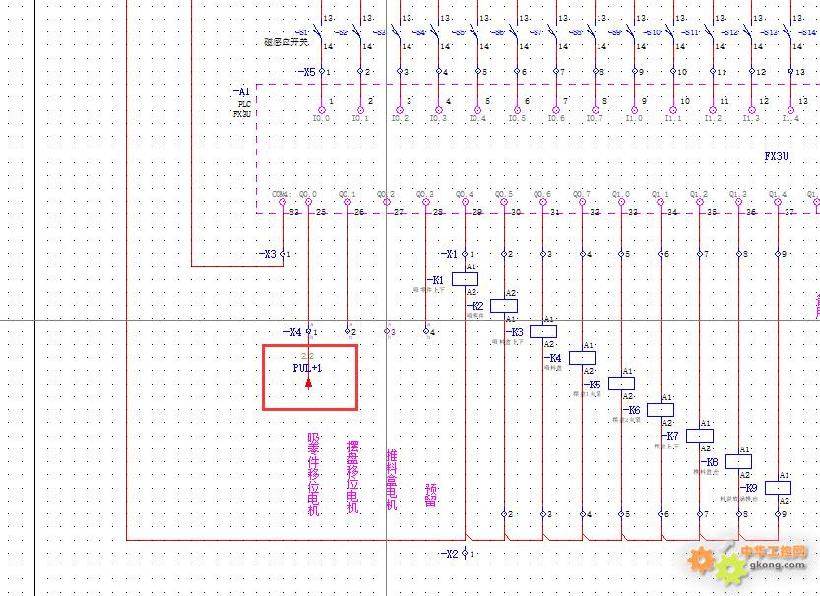
Task: Select the -S2 switch tag
Action: (341, 32)
